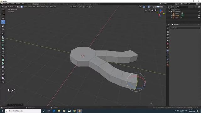Select the Measure tool

point(3,37)
